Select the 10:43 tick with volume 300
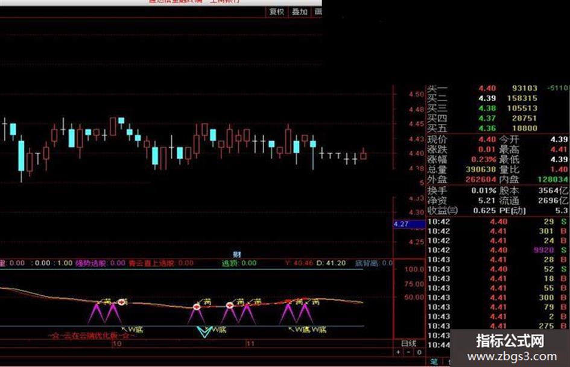Viewport: 570px width, 367px height. click(x=498, y=297)
